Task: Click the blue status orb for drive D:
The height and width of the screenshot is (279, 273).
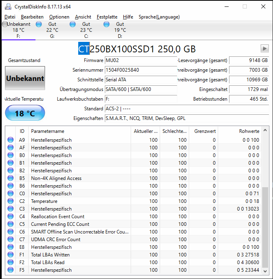Action: pos(106,24)
